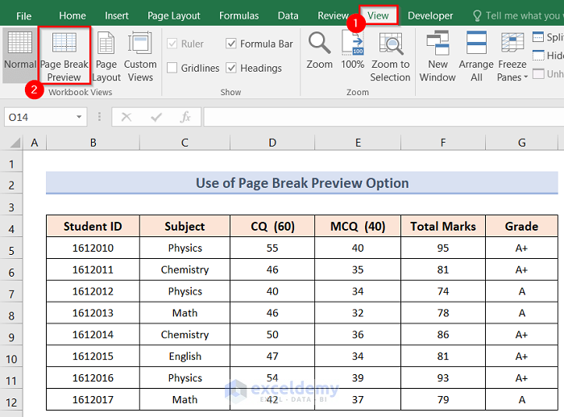Open a New Window
Image resolution: width=564 pixels, height=417 pixels.
[438, 56]
